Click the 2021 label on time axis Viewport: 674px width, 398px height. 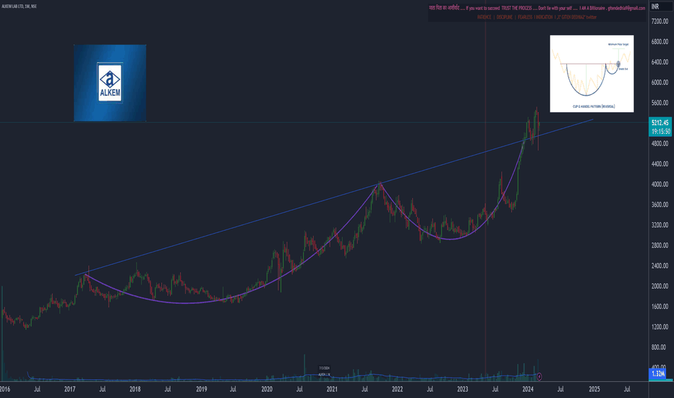coord(332,389)
